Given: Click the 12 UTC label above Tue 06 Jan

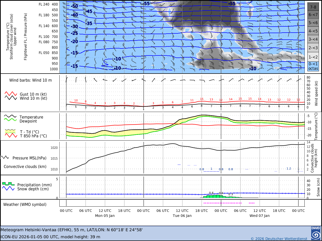Looking at the screenshot, I should point(182,211).
